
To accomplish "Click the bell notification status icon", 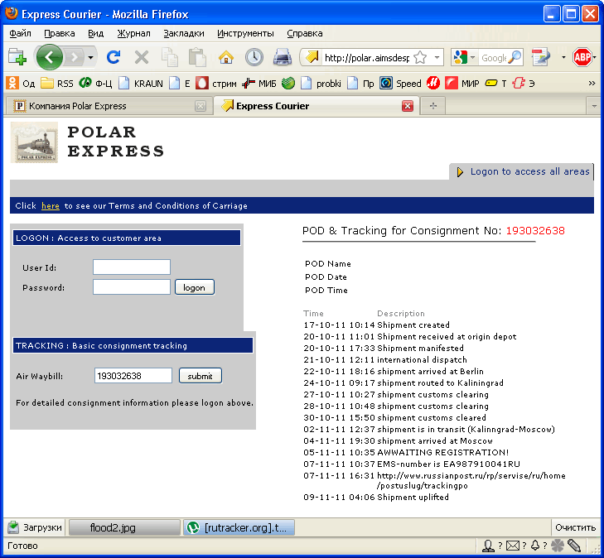I will tap(535, 546).
